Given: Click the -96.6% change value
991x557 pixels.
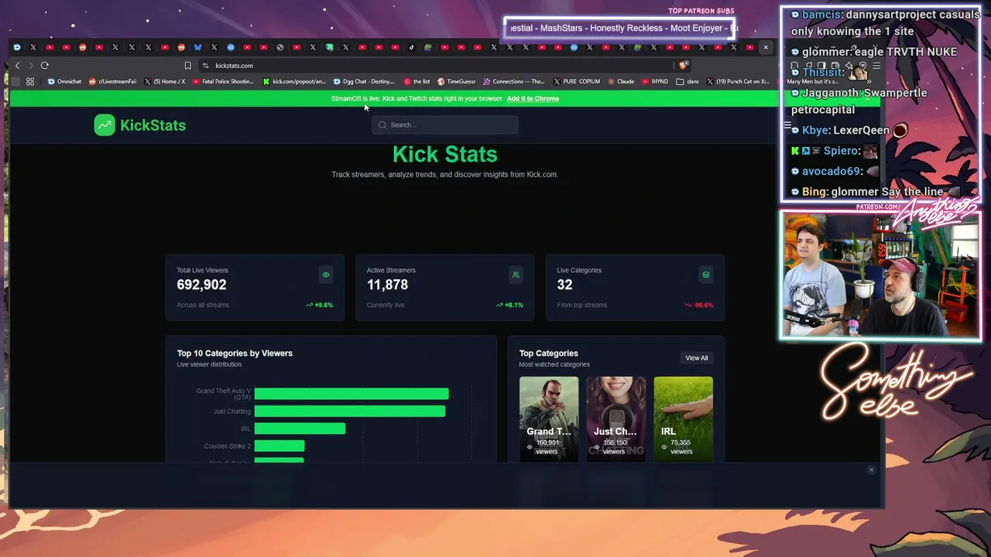Looking at the screenshot, I should click(x=699, y=305).
